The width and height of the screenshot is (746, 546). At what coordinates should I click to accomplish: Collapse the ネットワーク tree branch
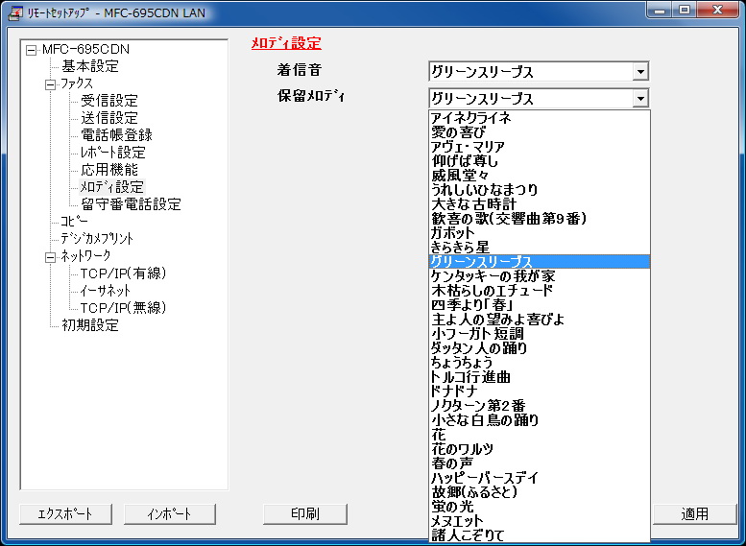click(51, 257)
